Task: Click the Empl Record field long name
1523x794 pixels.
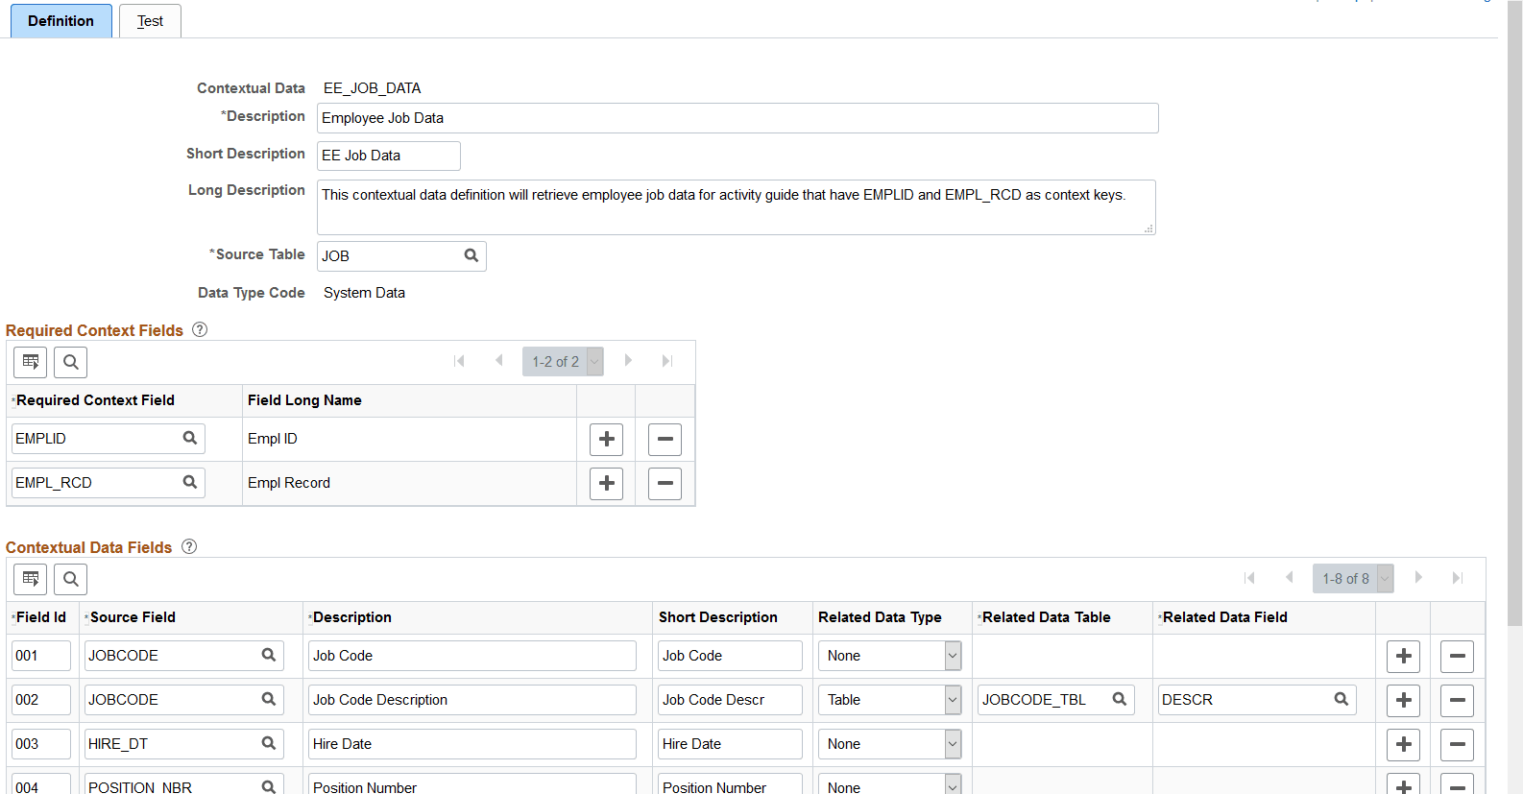Action: click(289, 483)
